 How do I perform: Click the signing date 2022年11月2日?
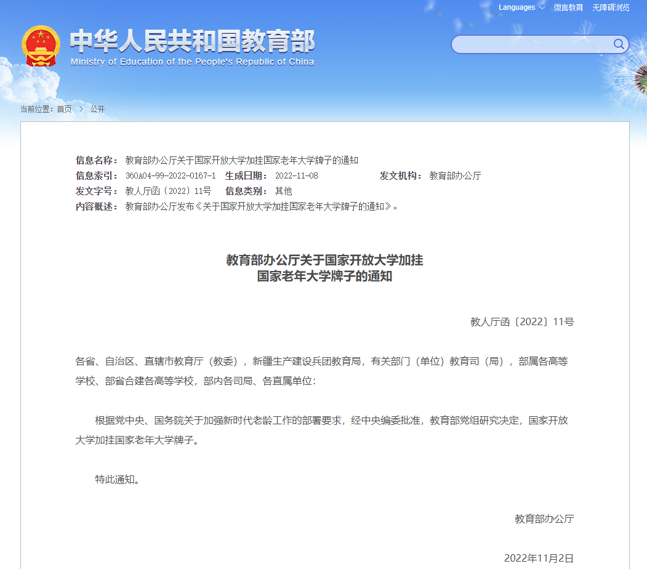(x=539, y=559)
